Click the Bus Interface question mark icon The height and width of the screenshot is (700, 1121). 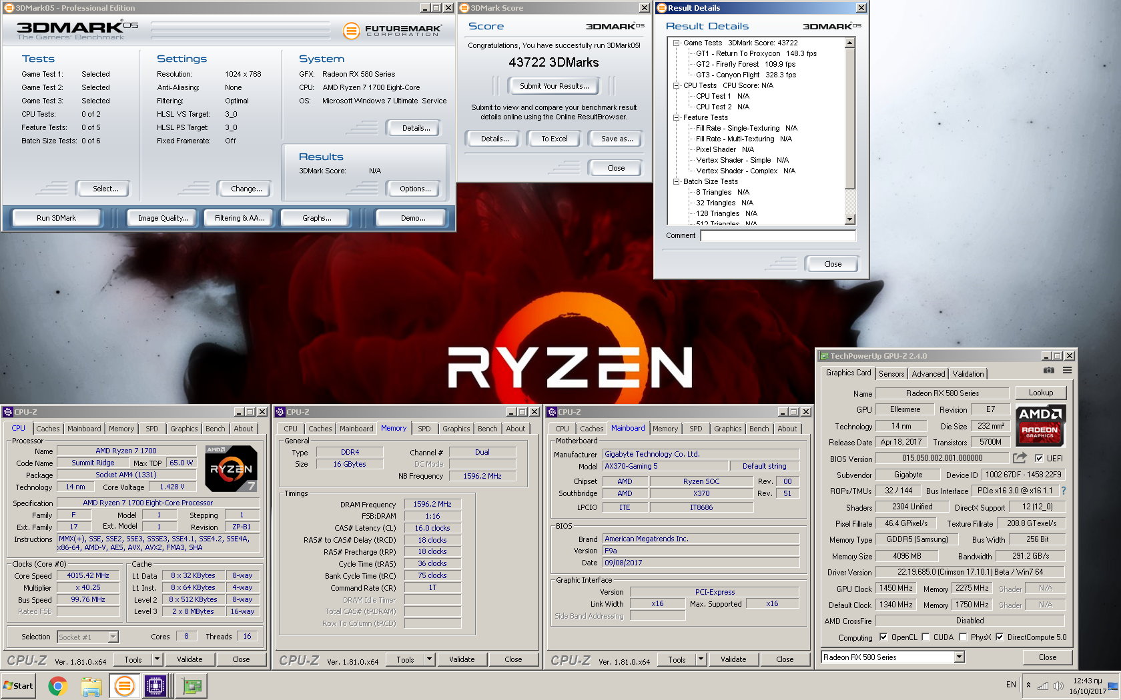[1064, 491]
